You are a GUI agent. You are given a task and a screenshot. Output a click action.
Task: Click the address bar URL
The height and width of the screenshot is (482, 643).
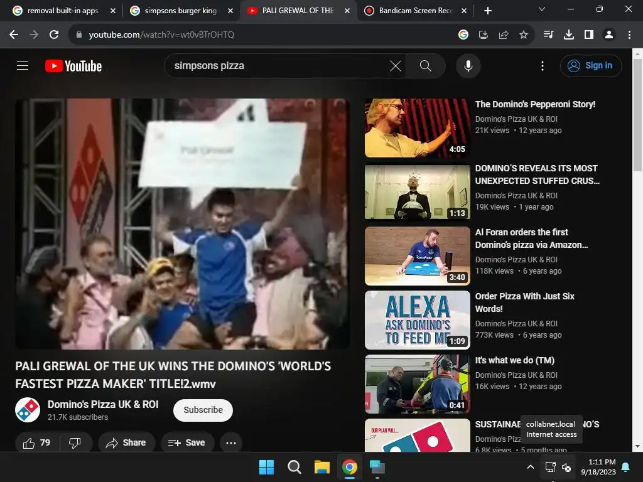(161, 35)
